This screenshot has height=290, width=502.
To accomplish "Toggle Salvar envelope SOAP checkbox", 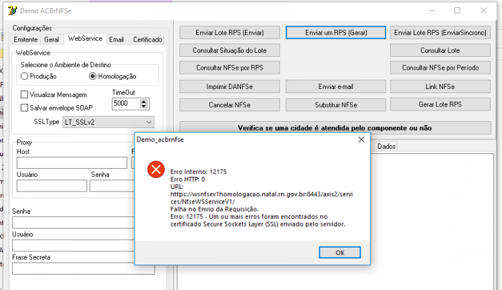I will pyautogui.click(x=24, y=108).
